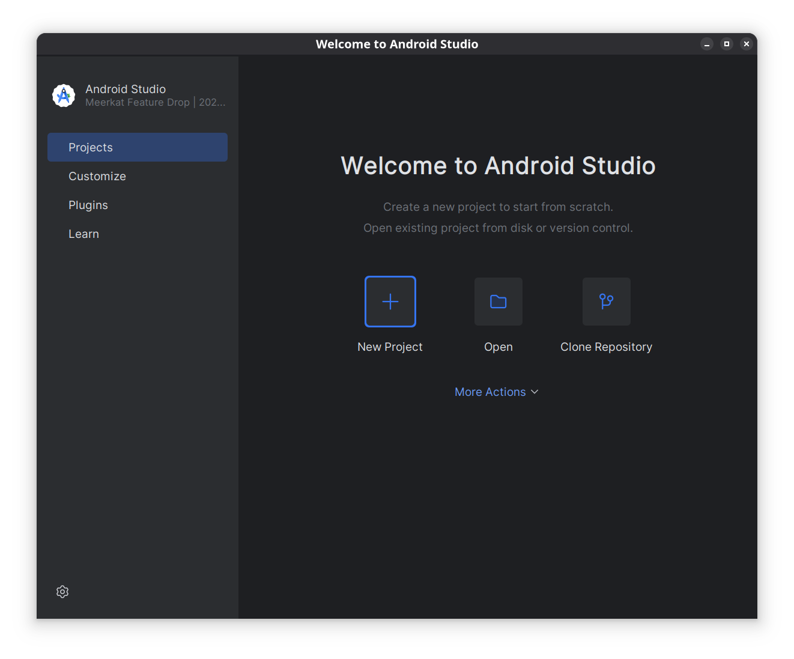Click the Android Studio logo icon
The image size is (794, 659).
click(64, 96)
